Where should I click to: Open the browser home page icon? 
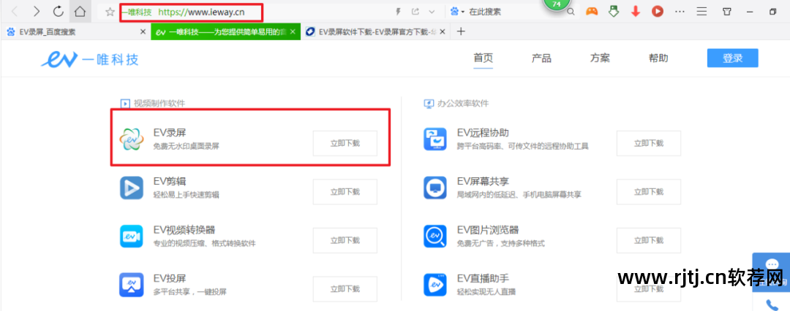tap(80, 11)
